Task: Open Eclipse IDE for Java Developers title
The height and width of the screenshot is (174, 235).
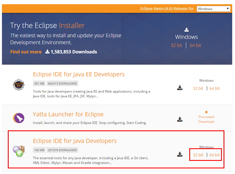Action: 75,141
